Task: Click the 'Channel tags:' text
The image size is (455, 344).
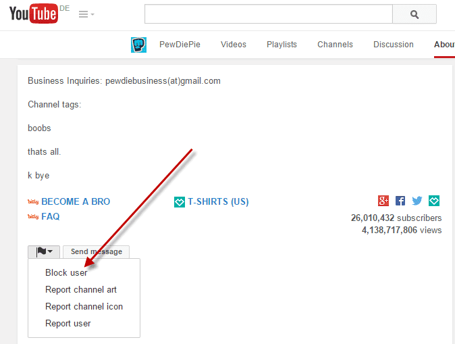Action: click(55, 104)
